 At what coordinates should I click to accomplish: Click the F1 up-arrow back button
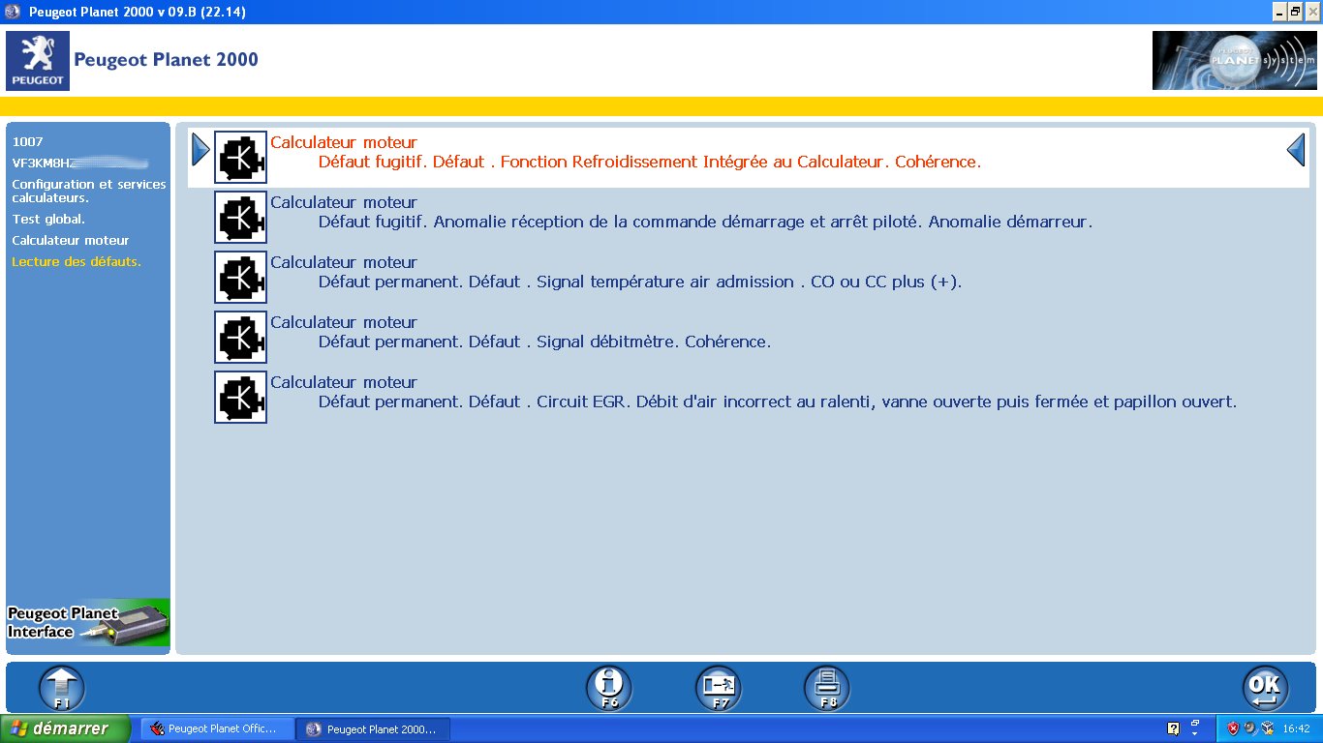(61, 689)
